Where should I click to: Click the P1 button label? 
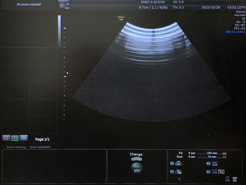coord(172,172)
